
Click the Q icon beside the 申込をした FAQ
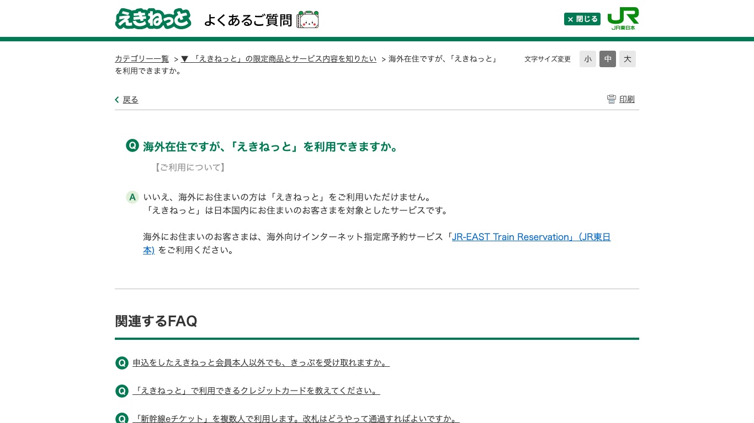point(122,363)
